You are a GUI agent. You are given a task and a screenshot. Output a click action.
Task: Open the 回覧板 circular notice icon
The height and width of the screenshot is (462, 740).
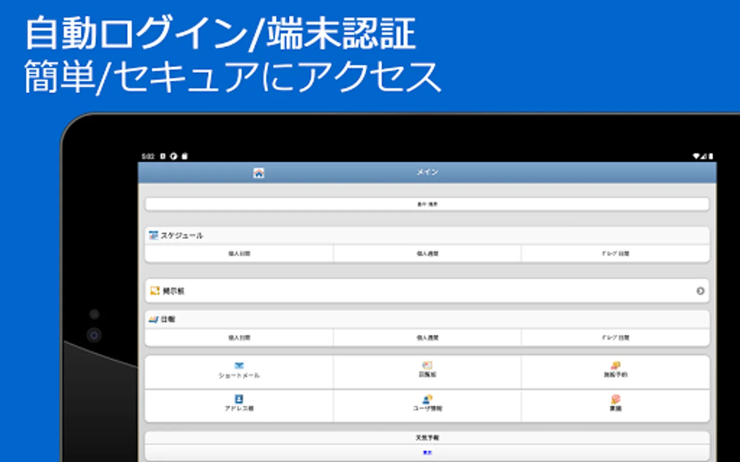coord(427,365)
